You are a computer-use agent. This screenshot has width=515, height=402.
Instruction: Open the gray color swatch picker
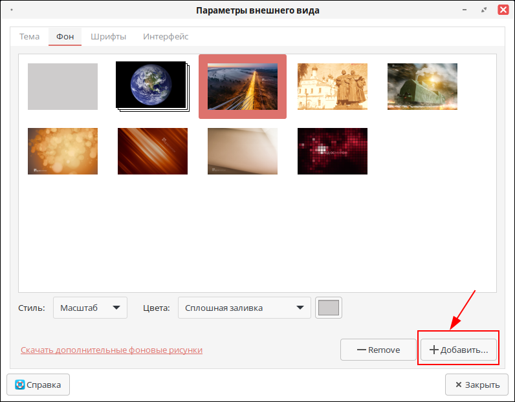[329, 308]
